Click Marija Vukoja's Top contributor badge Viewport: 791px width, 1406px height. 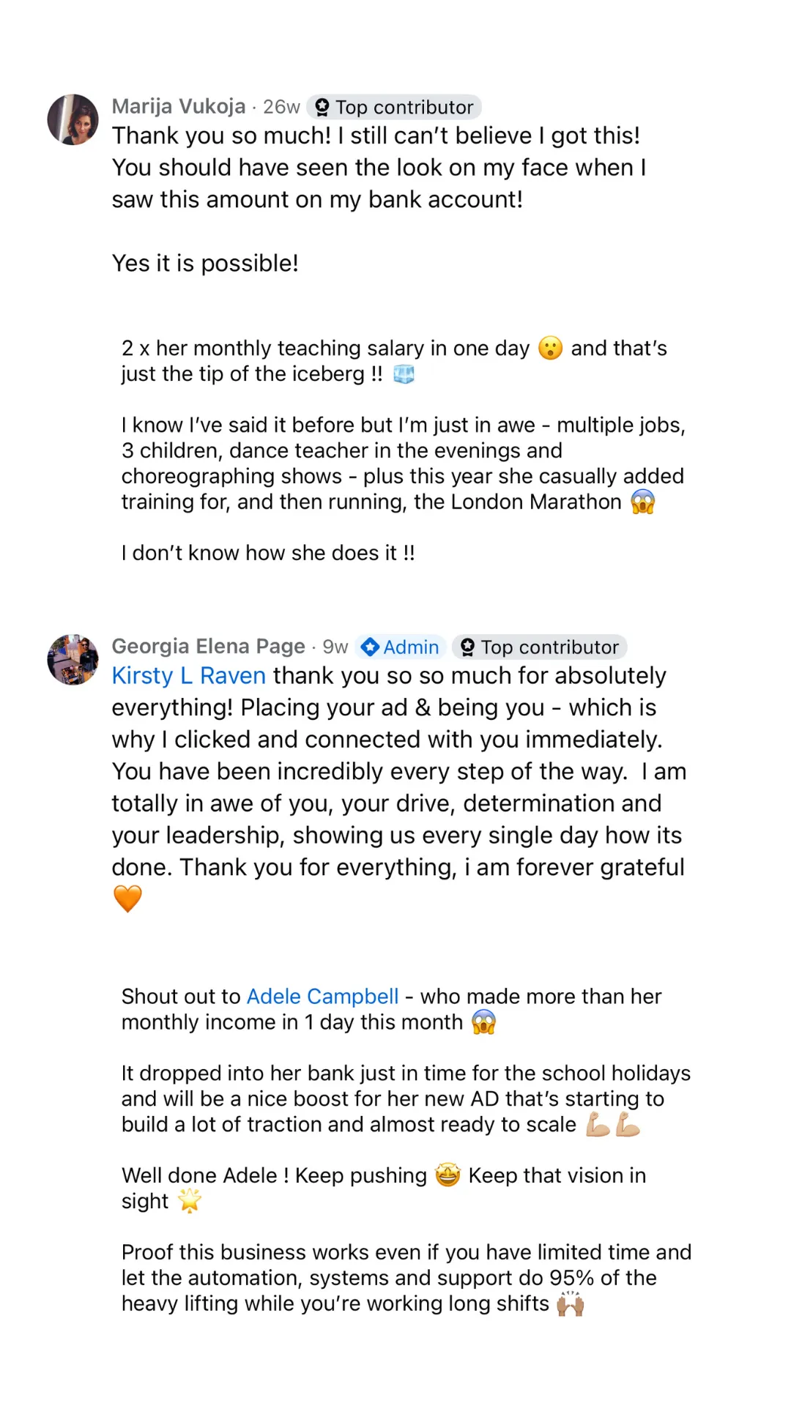394,108
